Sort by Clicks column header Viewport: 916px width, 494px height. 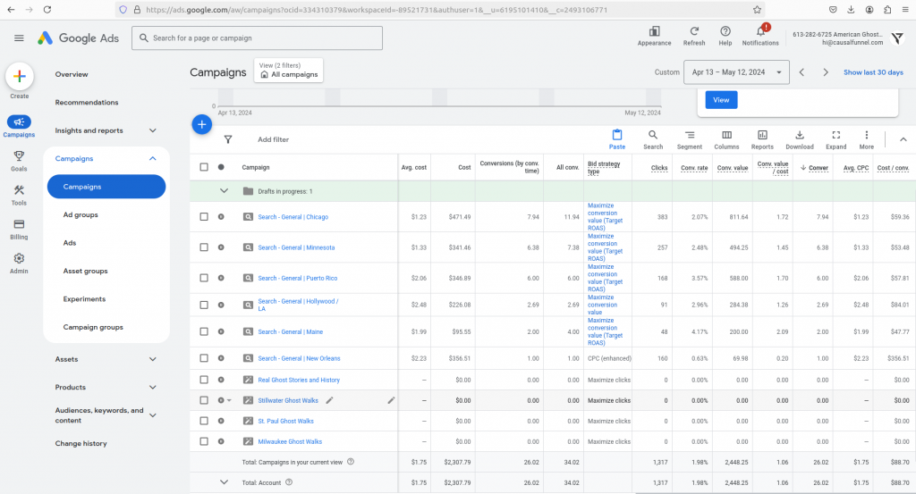click(659, 168)
